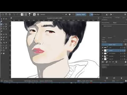Create a new document from toolbar
The width and height of the screenshot is (127, 95).
[x=3, y=14]
